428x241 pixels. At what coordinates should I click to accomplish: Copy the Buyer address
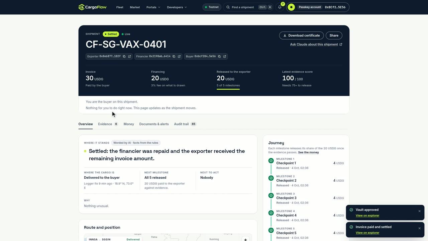pos(219,57)
